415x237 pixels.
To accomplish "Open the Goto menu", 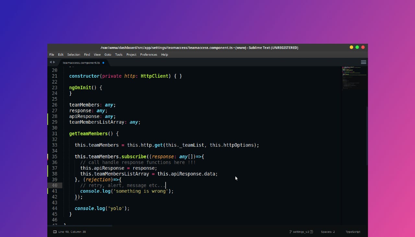I will tap(108, 54).
